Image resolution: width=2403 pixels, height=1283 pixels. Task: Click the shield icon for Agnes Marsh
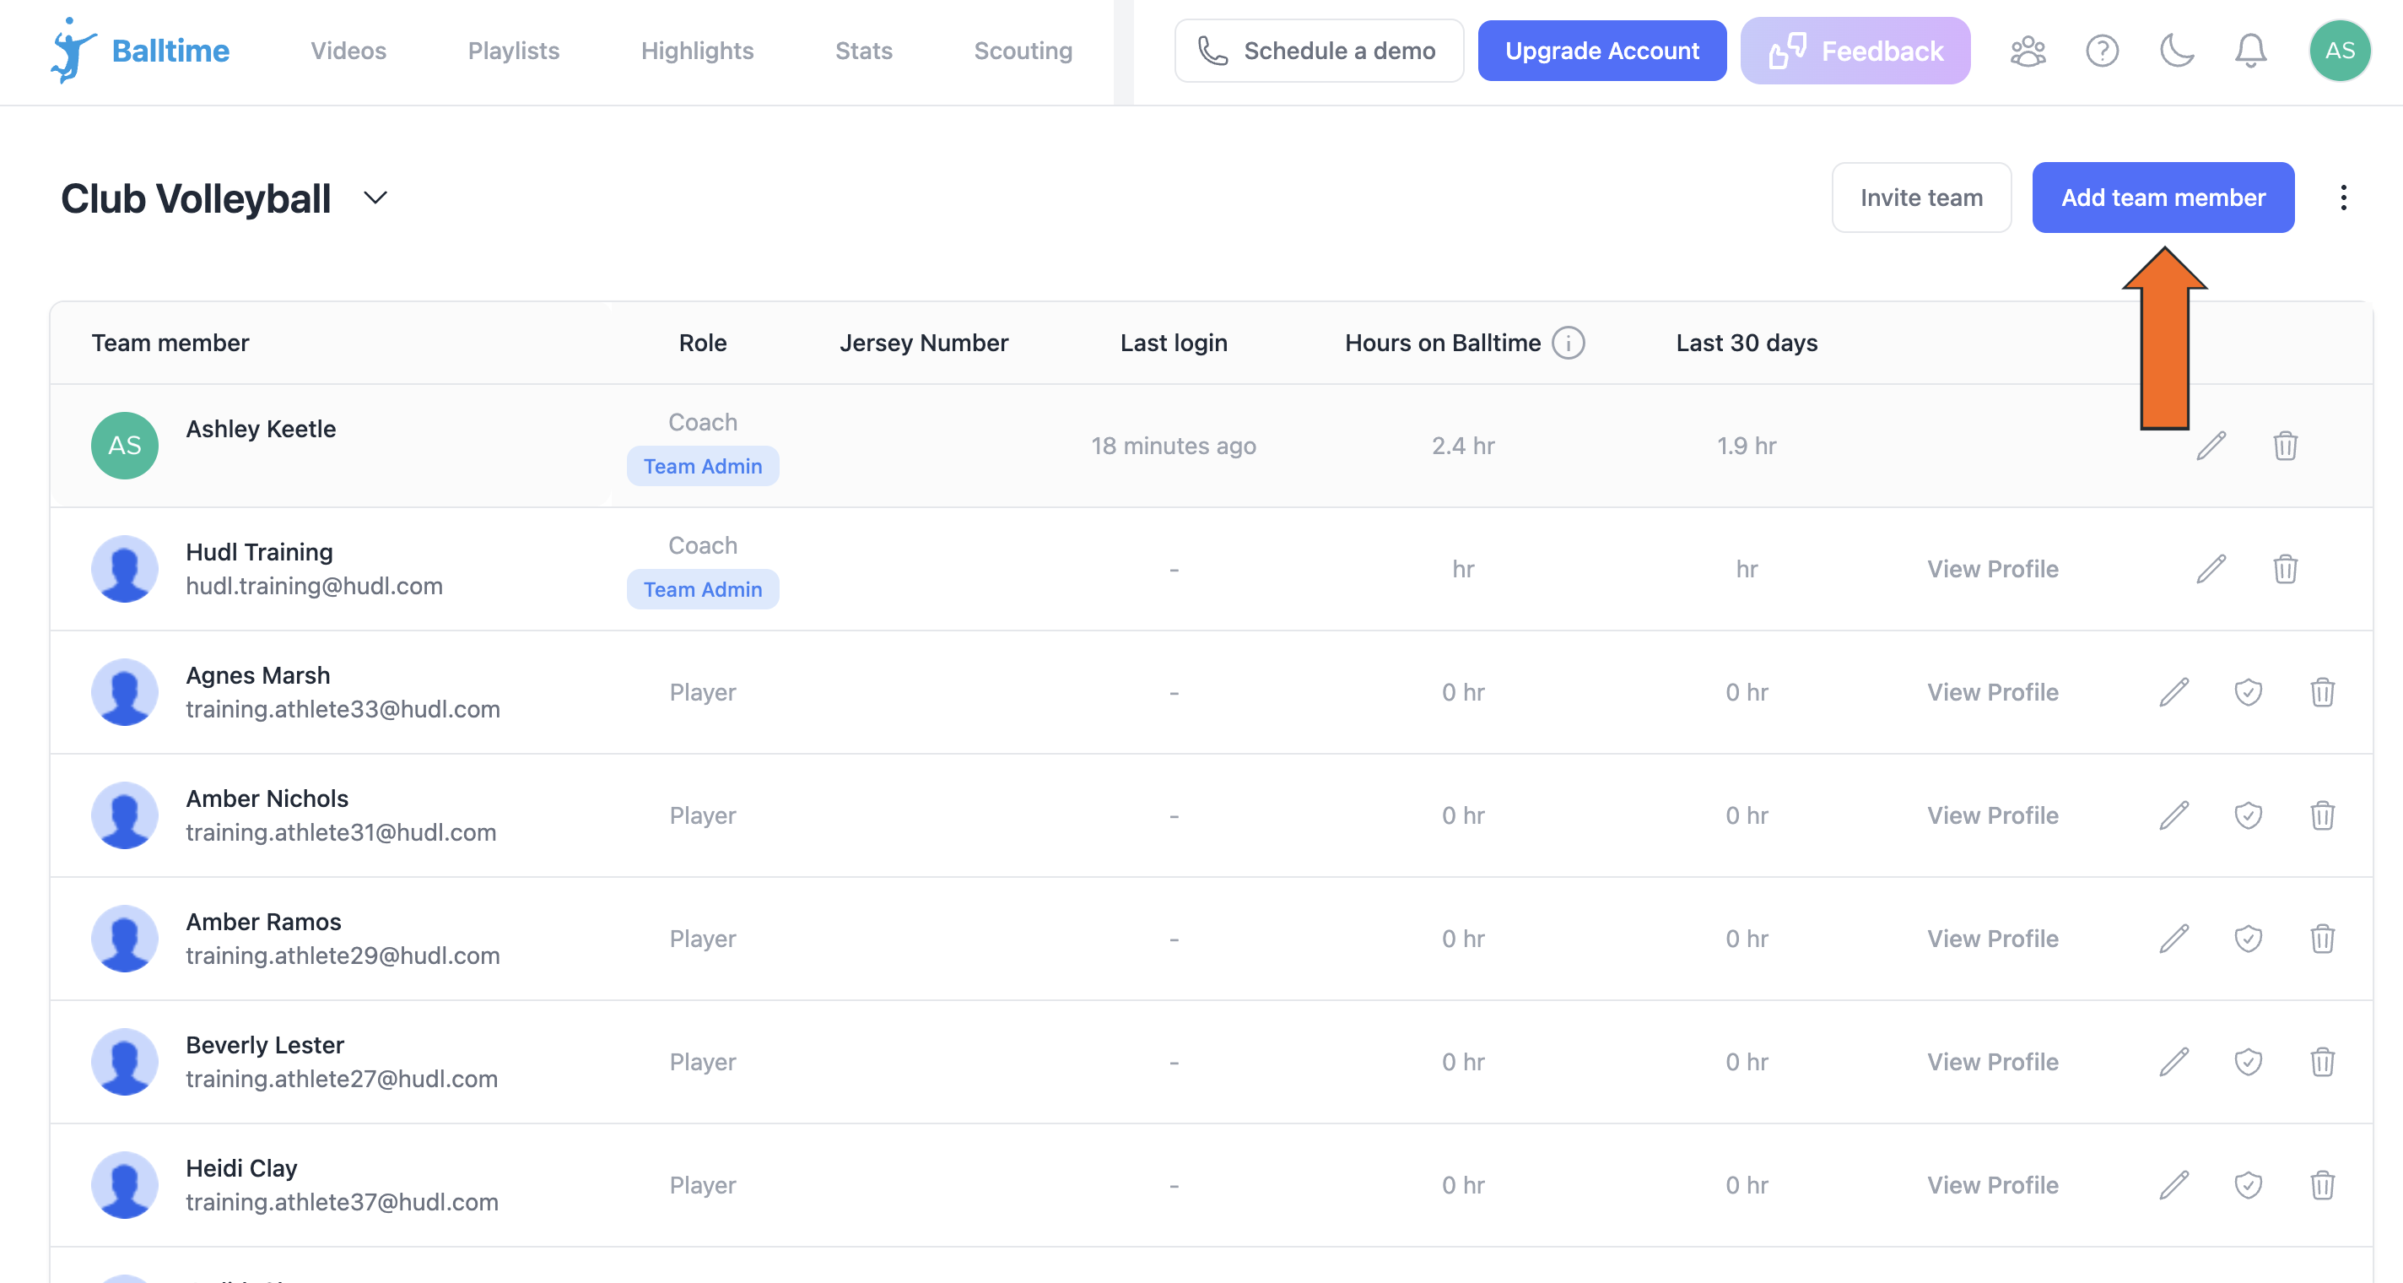coord(2248,692)
